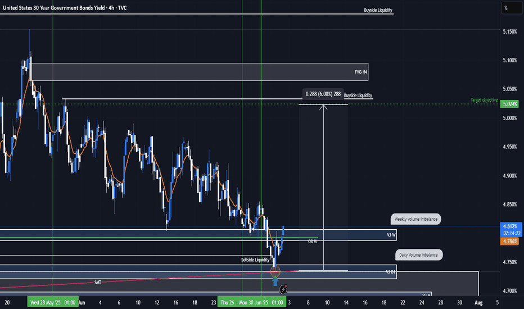Click the orange 4.786% indicator value label

coord(509,242)
